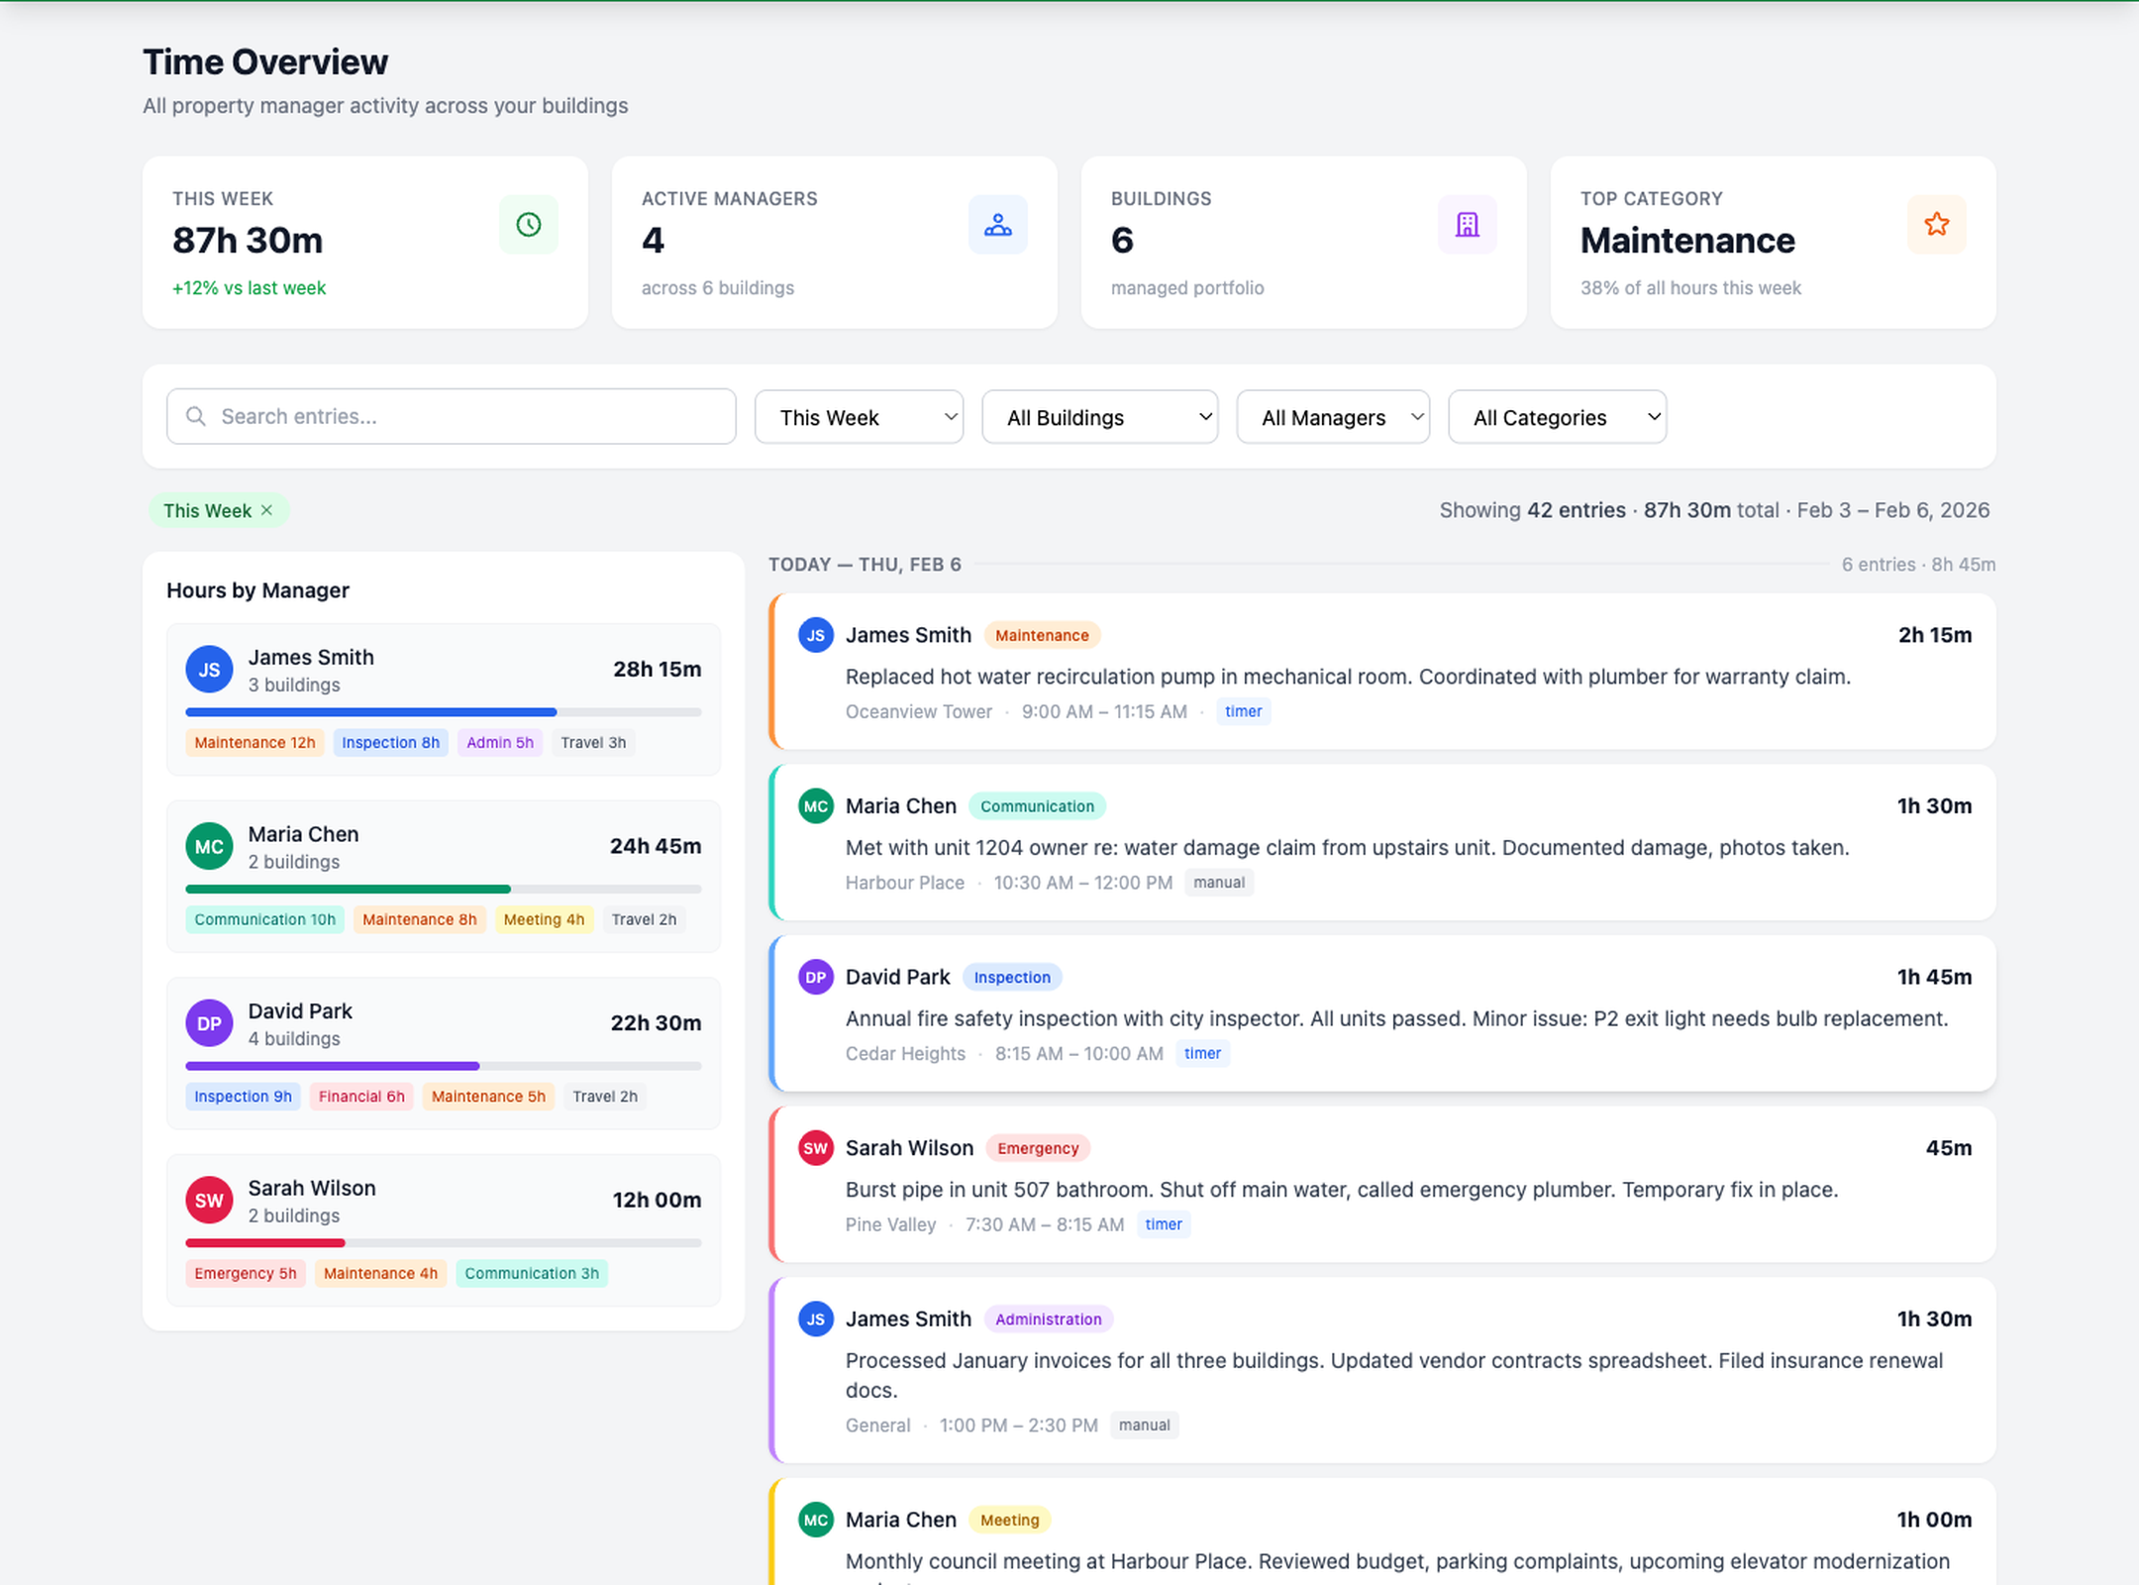Click the Maintenance 8h tag under Maria Chen
This screenshot has height=1585, width=2139.
pyautogui.click(x=420, y=919)
